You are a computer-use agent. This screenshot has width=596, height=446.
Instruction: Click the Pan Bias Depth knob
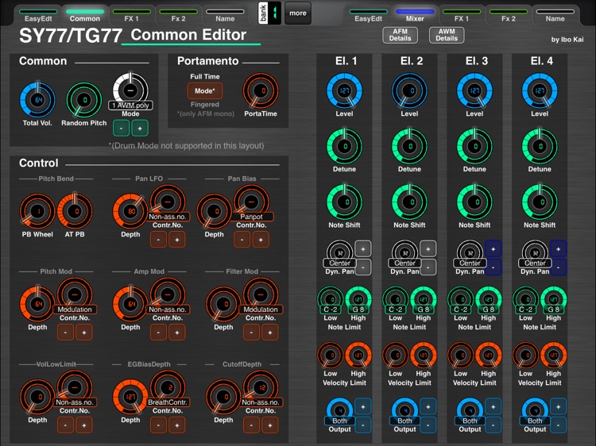tap(215, 211)
